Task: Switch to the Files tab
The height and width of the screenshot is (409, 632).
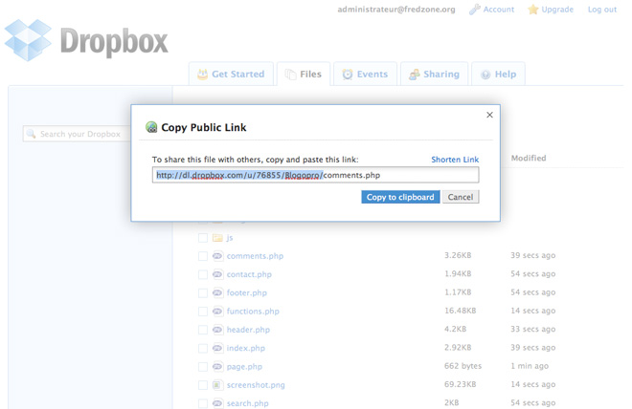Action: click(x=304, y=74)
